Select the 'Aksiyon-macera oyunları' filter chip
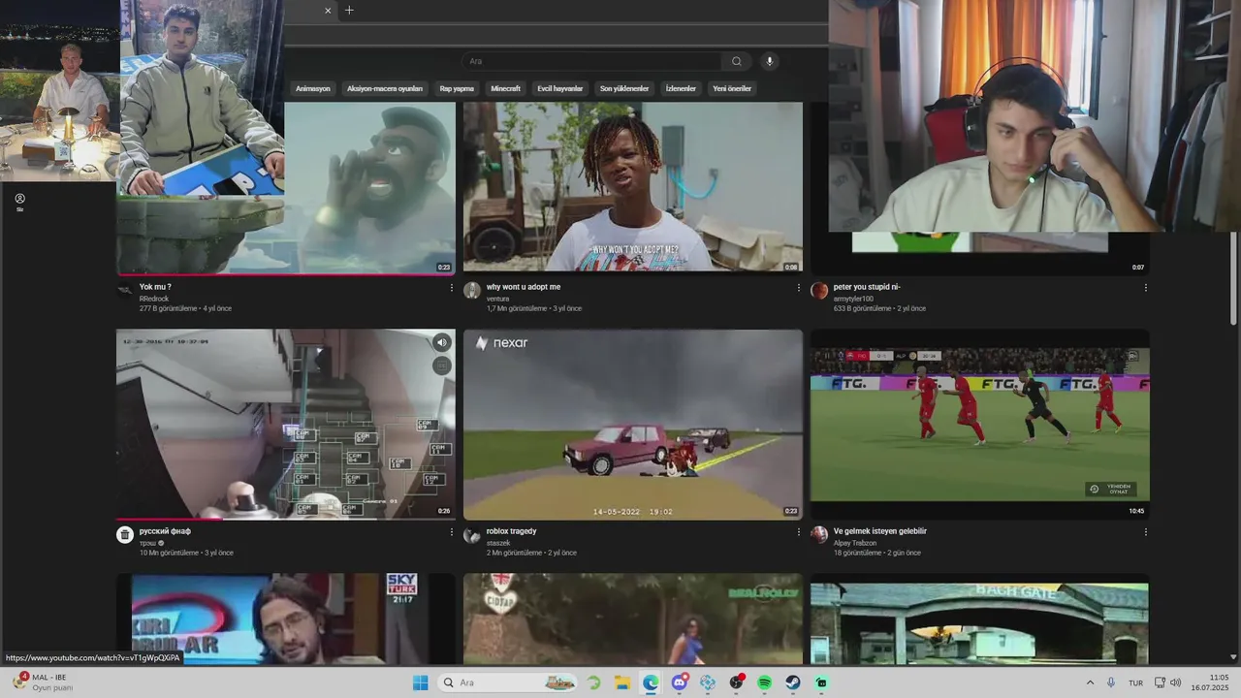1241x698 pixels. coord(385,88)
